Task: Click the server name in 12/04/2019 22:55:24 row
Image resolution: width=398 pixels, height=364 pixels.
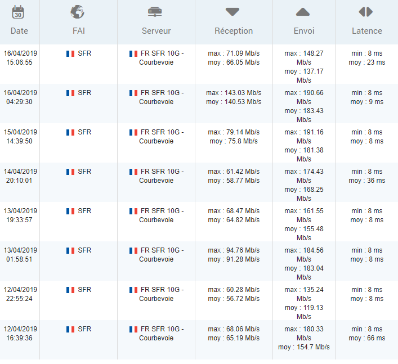Action: 162,294
